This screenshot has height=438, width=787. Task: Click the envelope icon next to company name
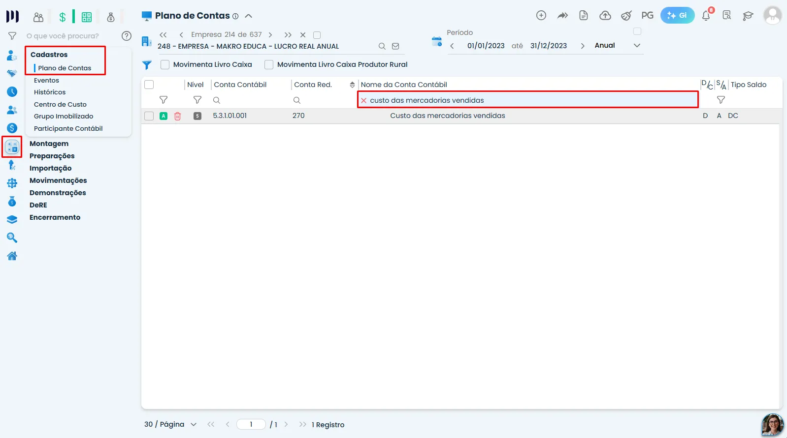[395, 46]
